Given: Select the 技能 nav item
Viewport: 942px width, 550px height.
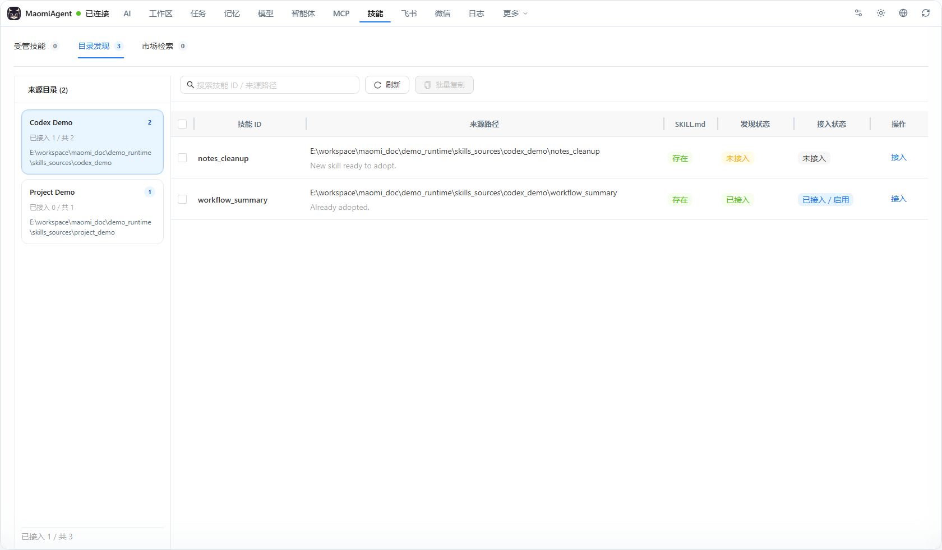Looking at the screenshot, I should click(376, 13).
